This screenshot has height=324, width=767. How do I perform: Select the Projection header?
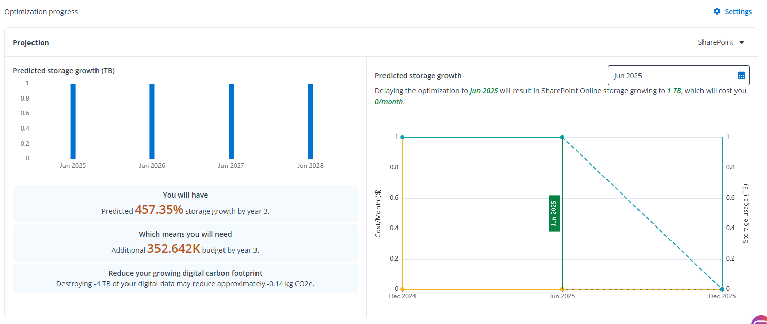(30, 42)
